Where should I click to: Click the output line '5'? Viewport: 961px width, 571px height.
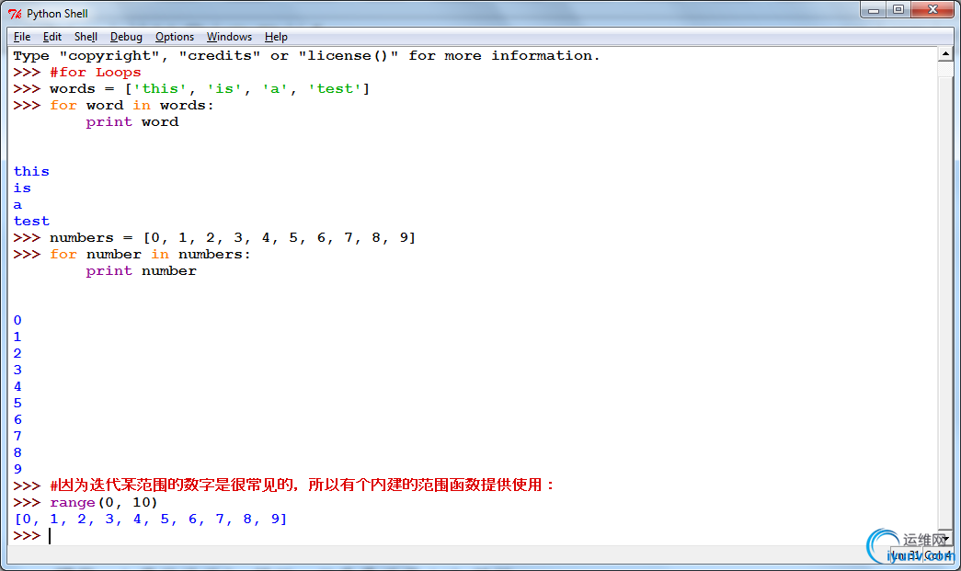pos(17,403)
